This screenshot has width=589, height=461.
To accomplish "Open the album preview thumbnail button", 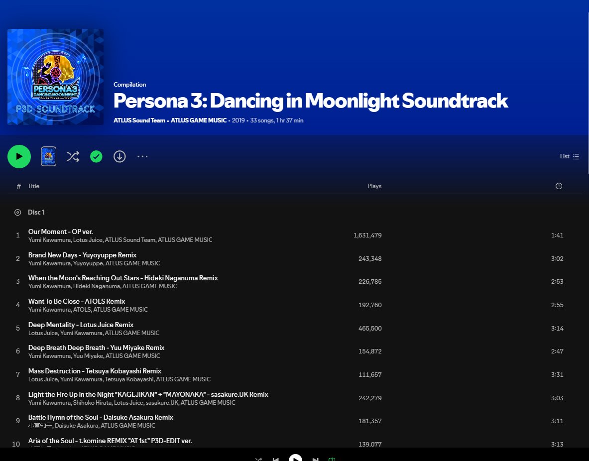I will pyautogui.click(x=48, y=156).
